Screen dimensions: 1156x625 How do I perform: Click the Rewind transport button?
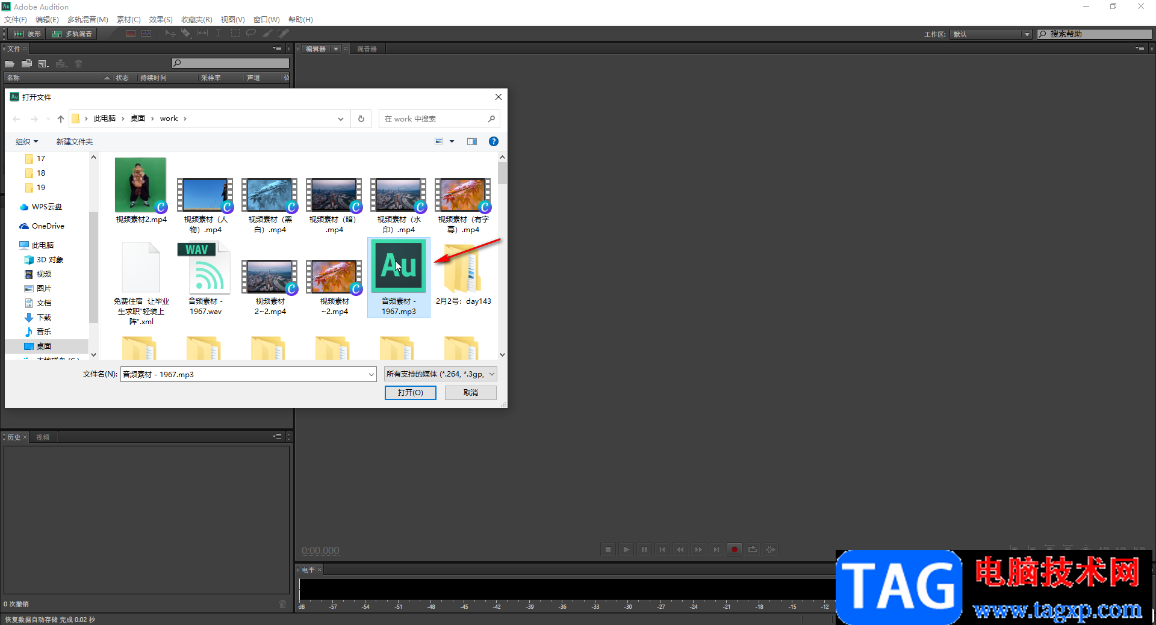[x=680, y=549]
